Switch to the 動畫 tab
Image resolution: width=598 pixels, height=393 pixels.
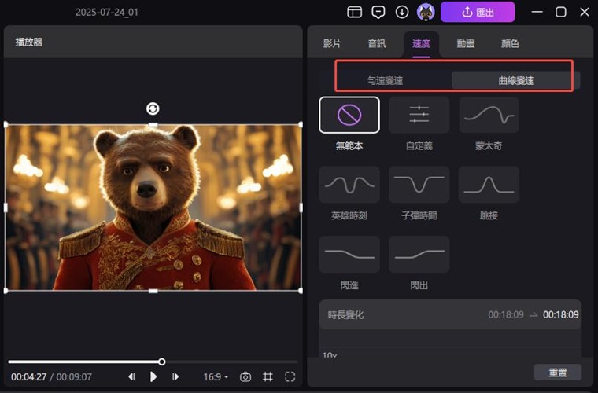click(x=466, y=44)
